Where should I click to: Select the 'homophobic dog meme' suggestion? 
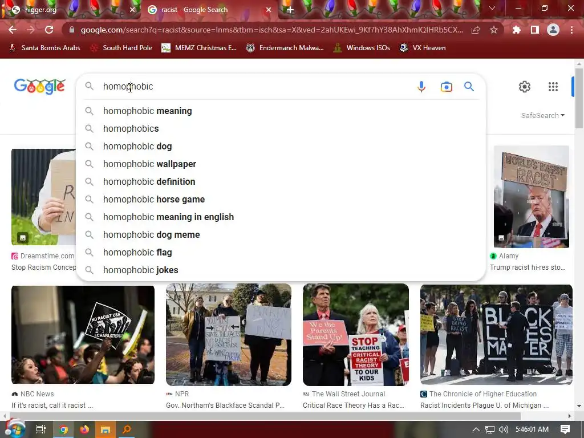click(281, 234)
